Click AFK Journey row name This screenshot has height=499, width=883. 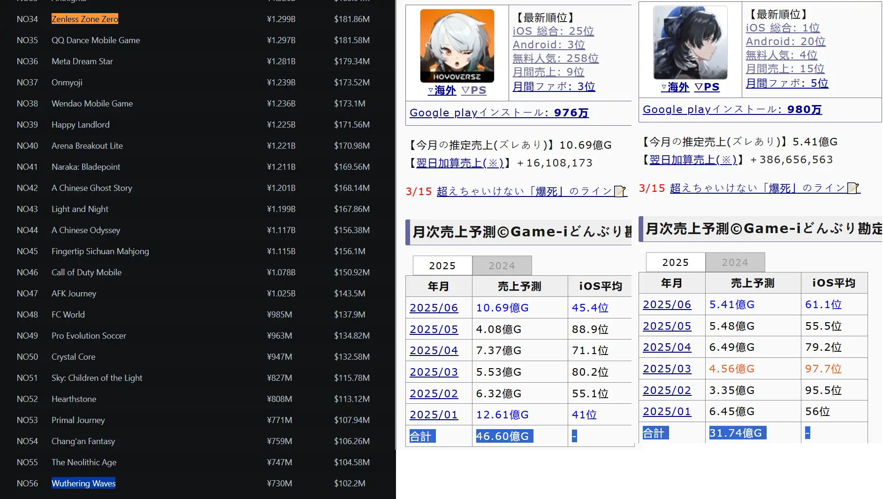(x=74, y=294)
